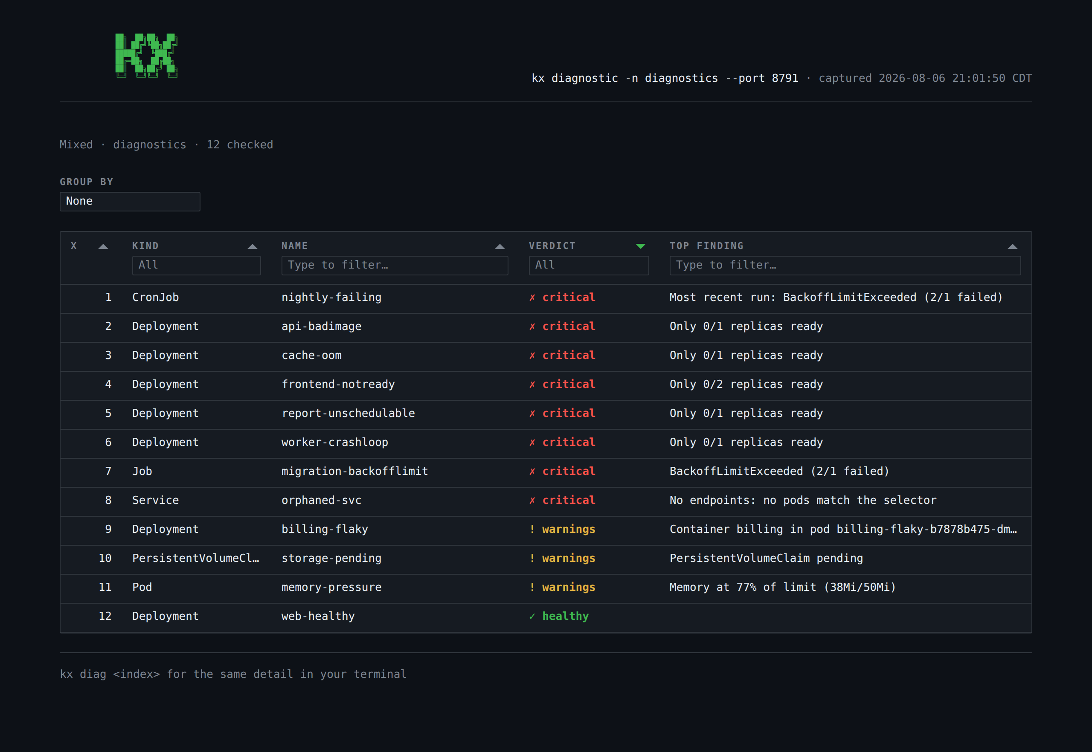1092x752 pixels.
Task: Click the healthy verdict label for web-healthy
Action: [x=565, y=616]
